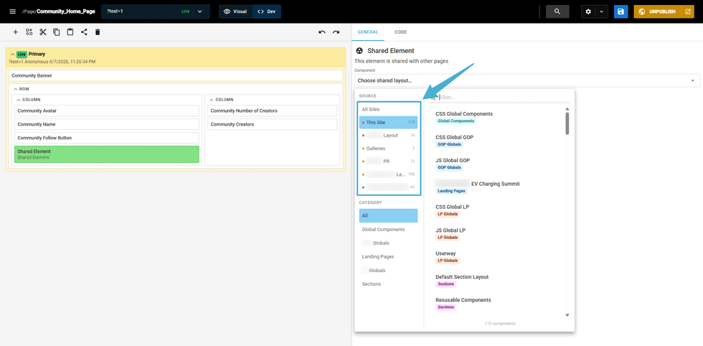Viewport: 703px width, 346px height.
Task: Select the green Shared Element block
Action: click(x=107, y=154)
